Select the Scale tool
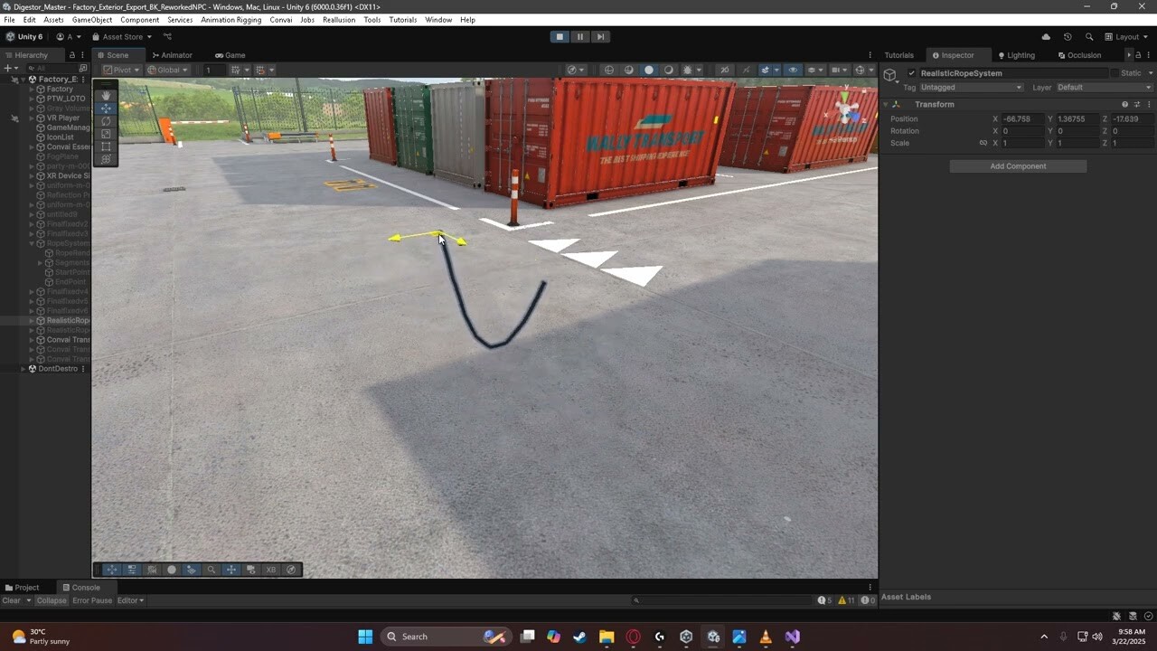The image size is (1157, 651). [x=106, y=133]
